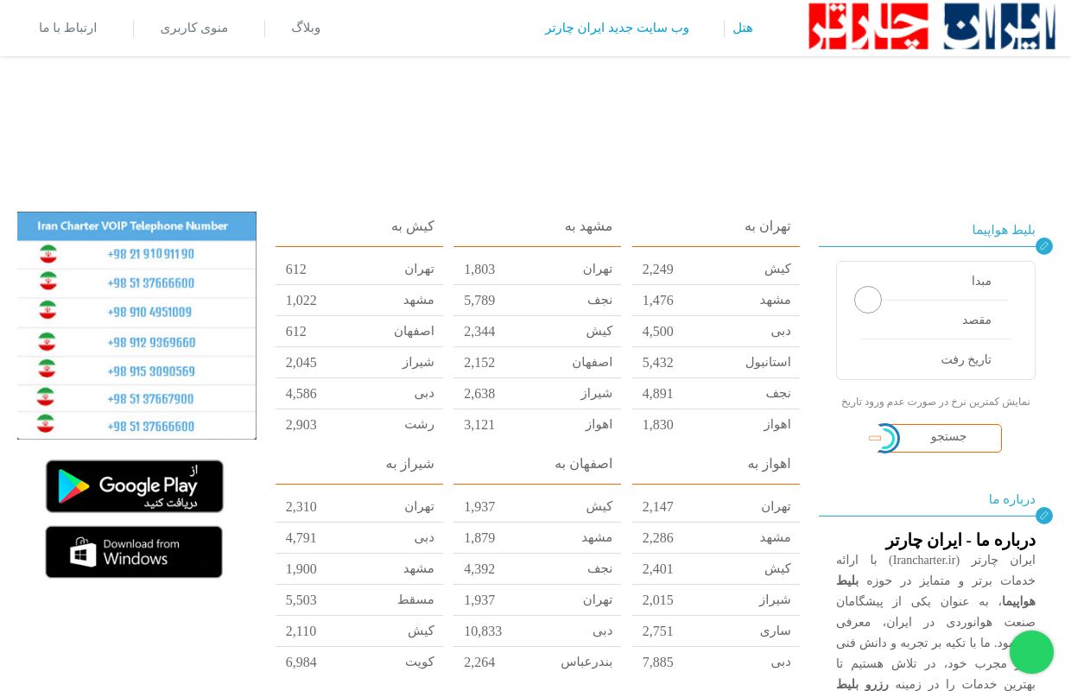
Task: Select اهواز به تهران 2,147 route
Action: 716,507
